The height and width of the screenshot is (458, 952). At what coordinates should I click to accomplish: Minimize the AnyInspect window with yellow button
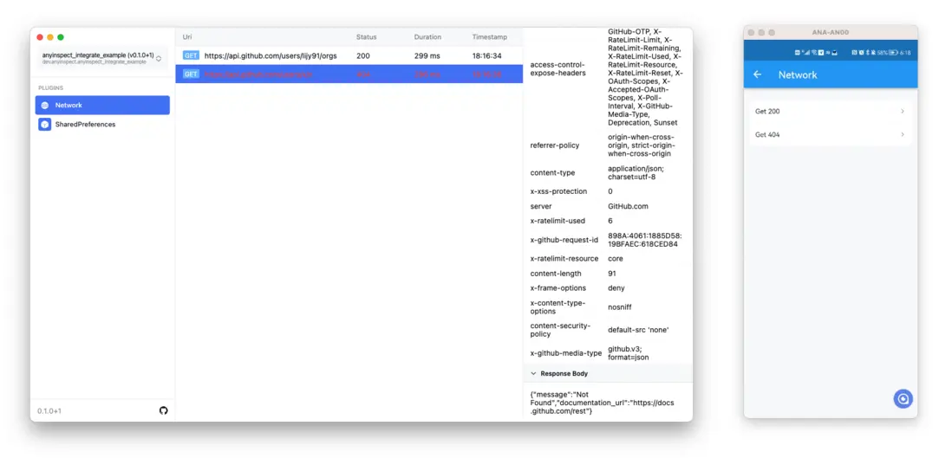(50, 37)
